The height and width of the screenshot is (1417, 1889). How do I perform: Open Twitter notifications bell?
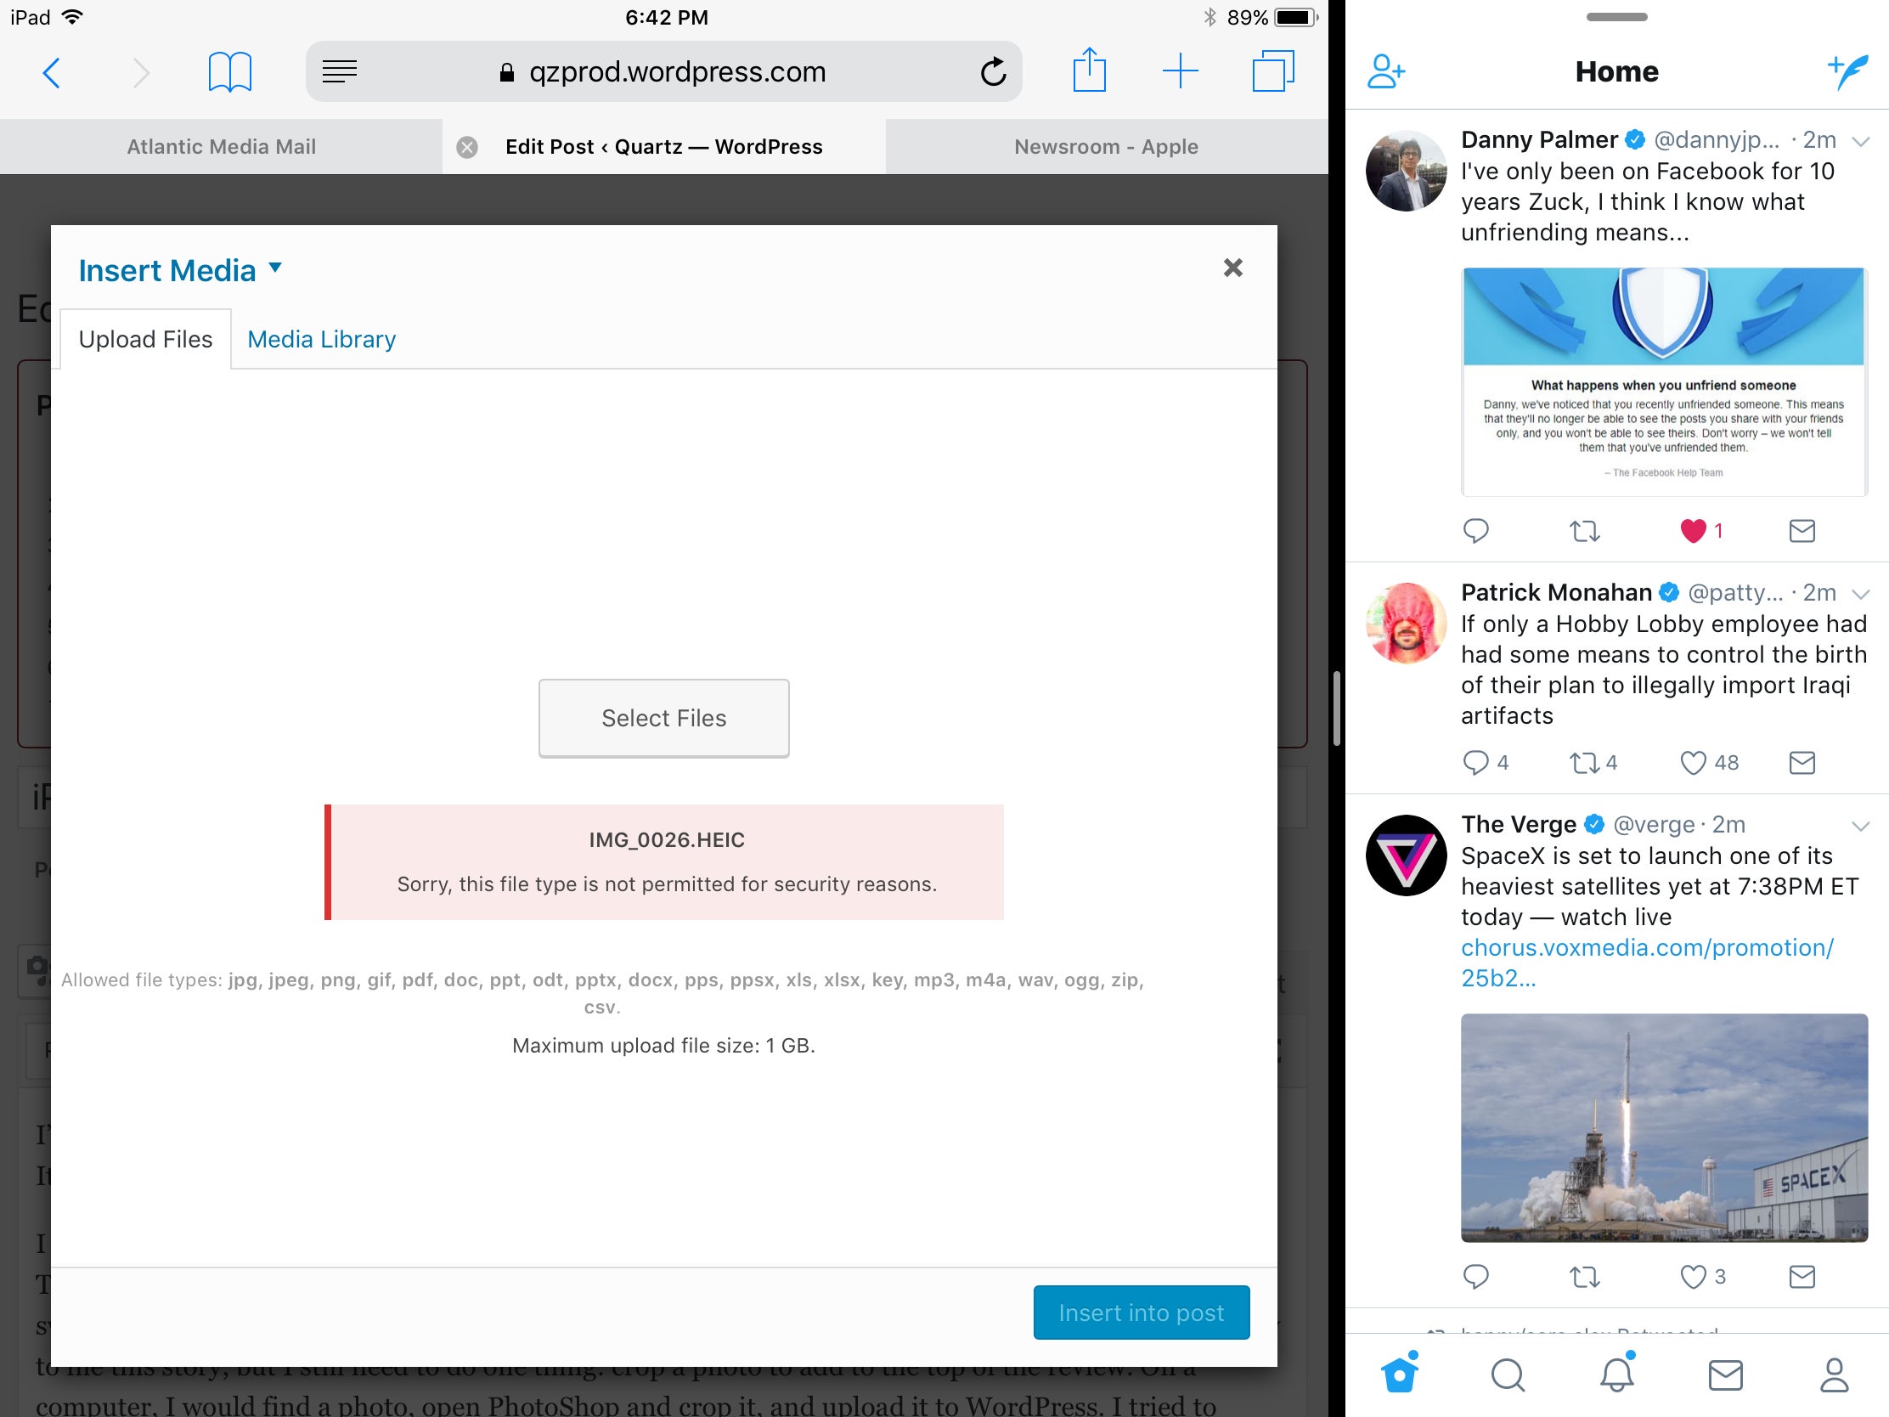click(x=1616, y=1374)
